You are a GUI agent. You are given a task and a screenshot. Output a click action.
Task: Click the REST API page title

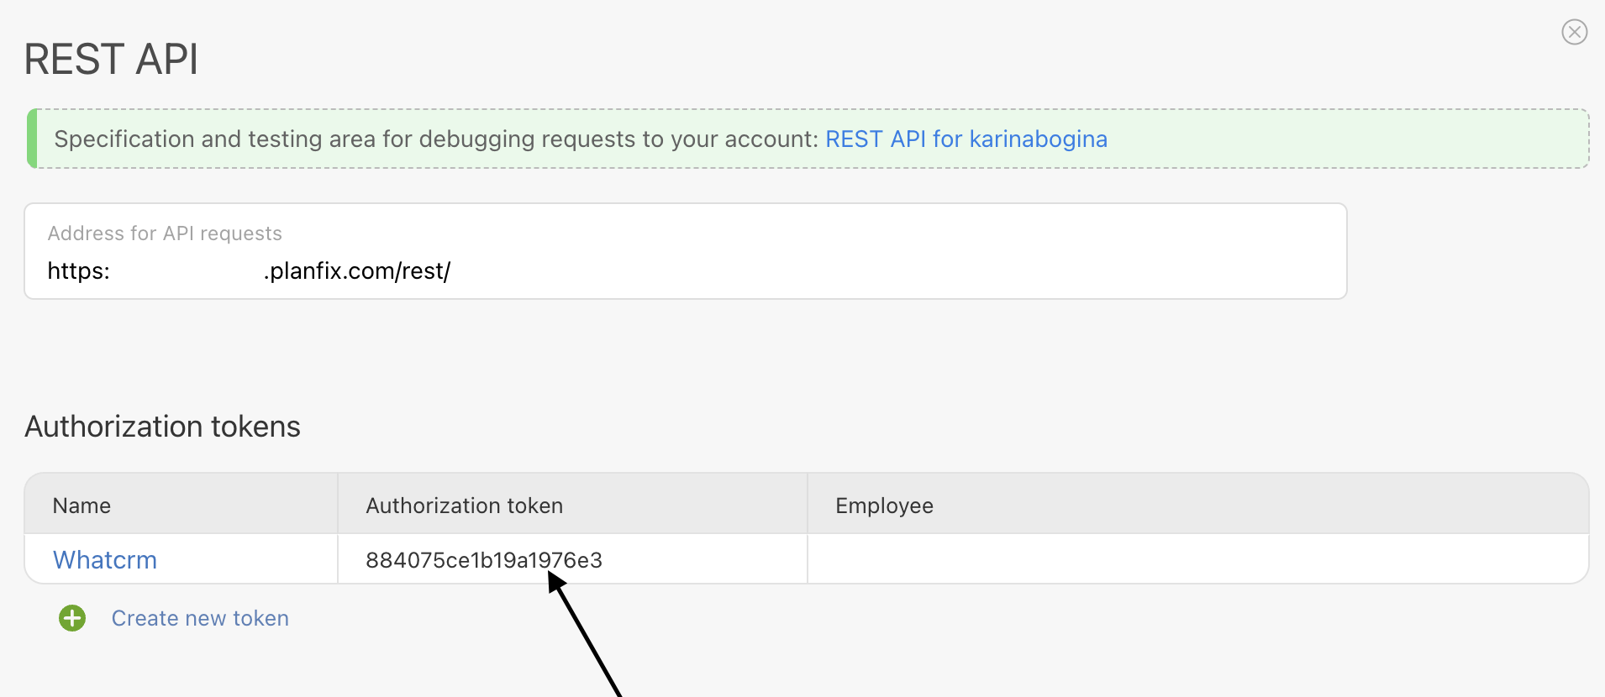pyautogui.click(x=111, y=60)
